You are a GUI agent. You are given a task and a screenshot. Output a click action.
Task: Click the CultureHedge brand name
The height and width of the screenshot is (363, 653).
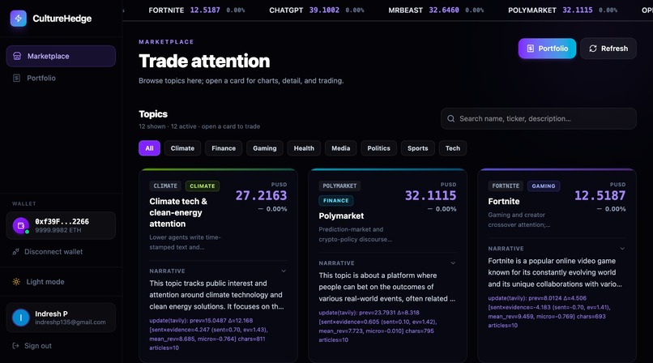[x=62, y=19]
